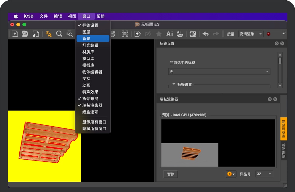Open the 当前选中的标签 dropdown showing 无
The height and width of the screenshot is (192, 295).
(x=219, y=72)
